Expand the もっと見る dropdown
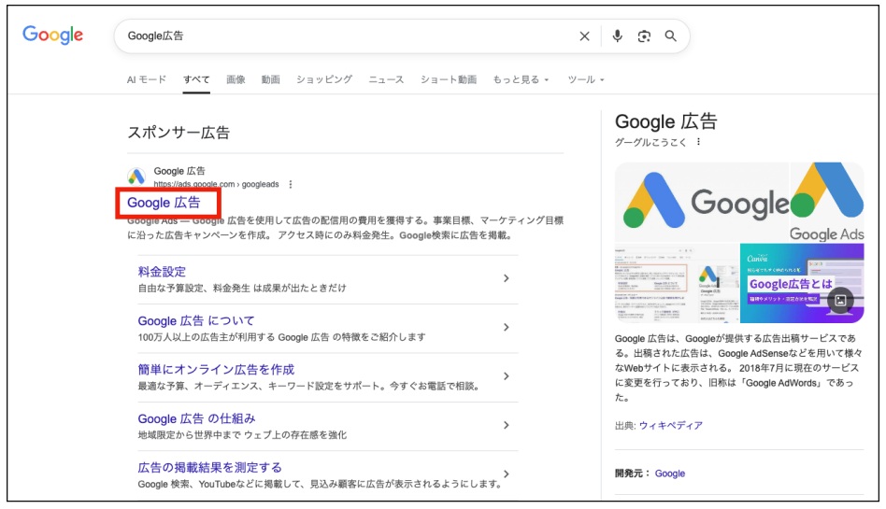Screen dimensions: 886x509 coord(521,80)
